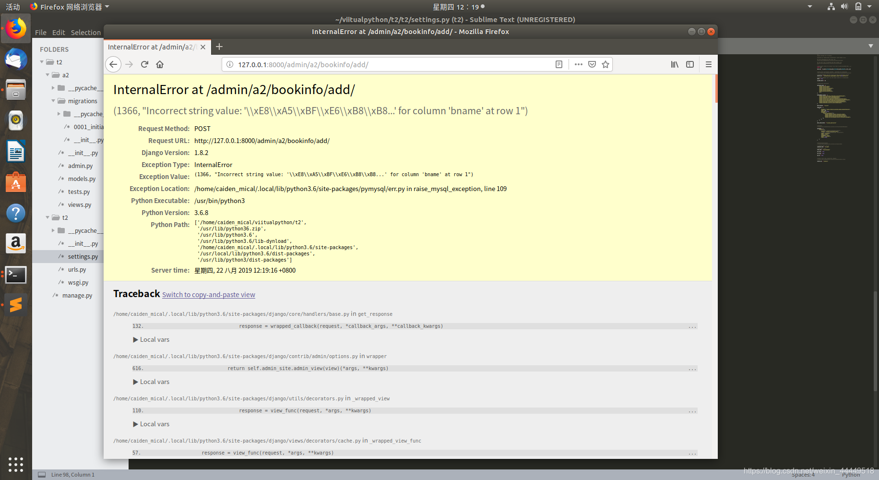Expand __pycache__ under migrations
Screen dimensions: 879x480
[59, 114]
